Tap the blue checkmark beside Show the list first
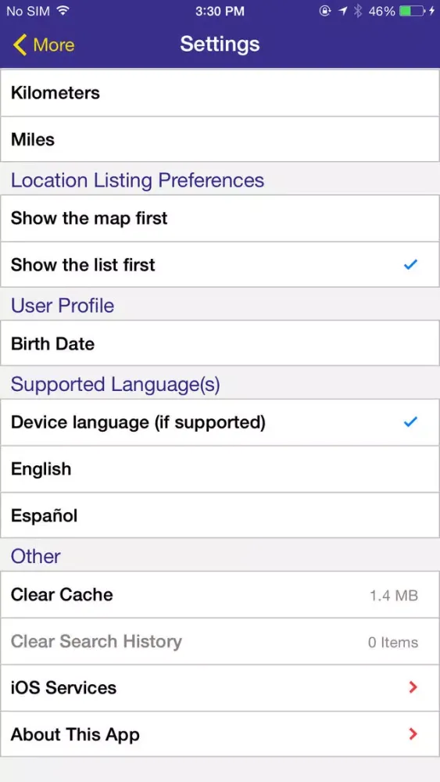 click(x=410, y=265)
